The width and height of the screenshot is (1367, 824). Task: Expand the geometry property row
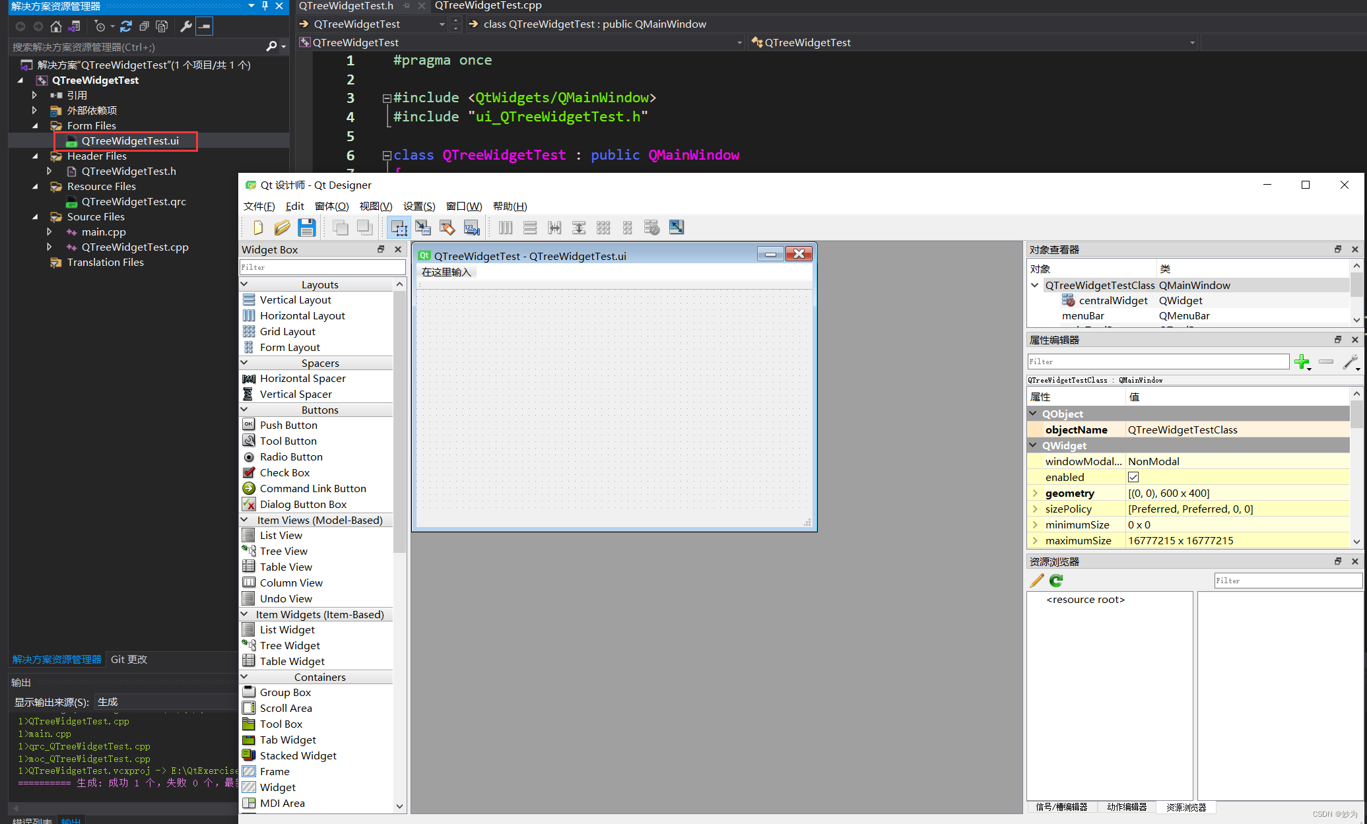(1035, 493)
